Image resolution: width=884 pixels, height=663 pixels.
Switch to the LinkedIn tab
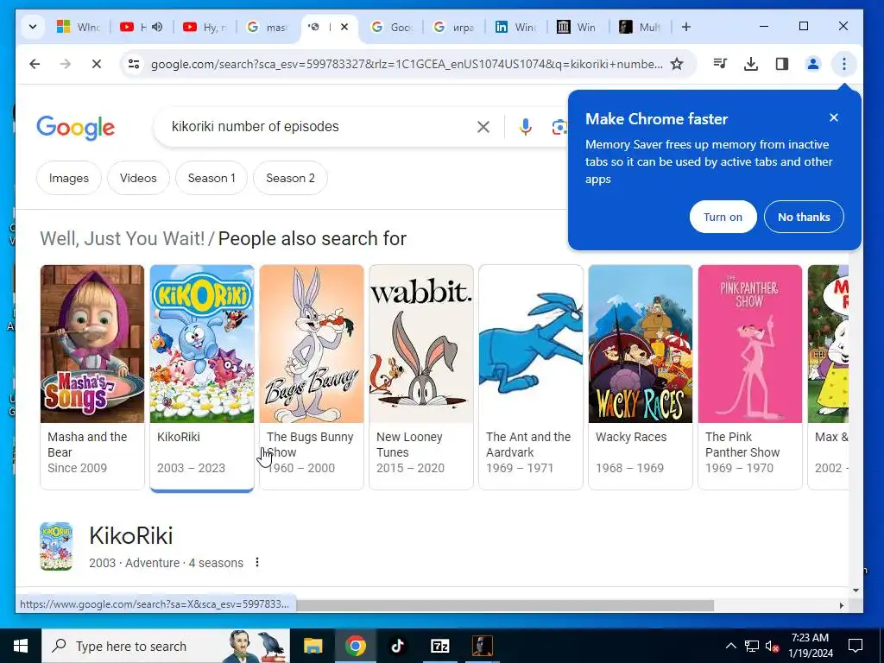pyautogui.click(x=517, y=27)
